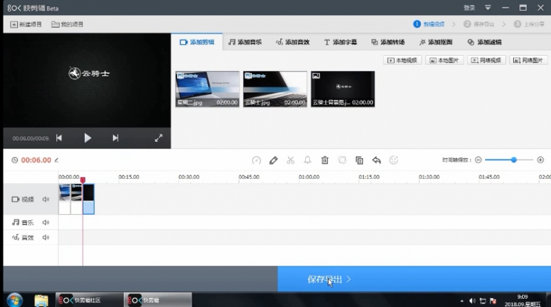Open File Explorer from taskbar
This screenshot has width=551, height=307.
pyautogui.click(x=41, y=301)
